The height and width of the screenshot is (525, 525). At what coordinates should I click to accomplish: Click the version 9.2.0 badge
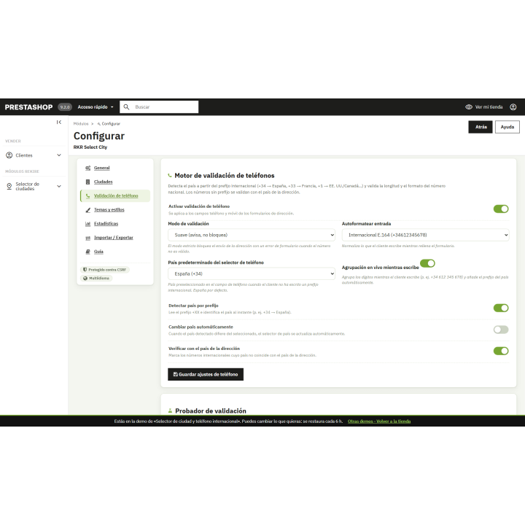click(65, 107)
